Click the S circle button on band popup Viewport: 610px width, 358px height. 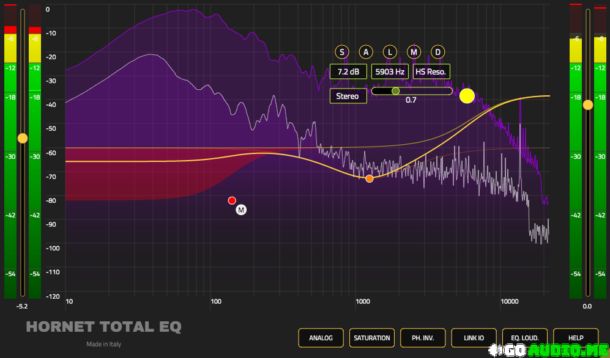pos(342,52)
